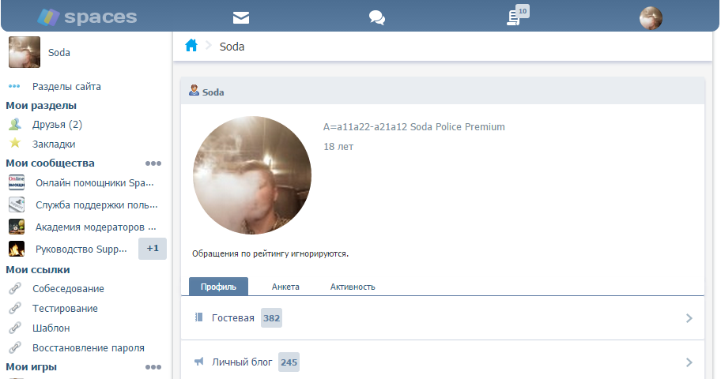Click the Служба поддержки community icon
The image size is (721, 379).
[x=17, y=205]
